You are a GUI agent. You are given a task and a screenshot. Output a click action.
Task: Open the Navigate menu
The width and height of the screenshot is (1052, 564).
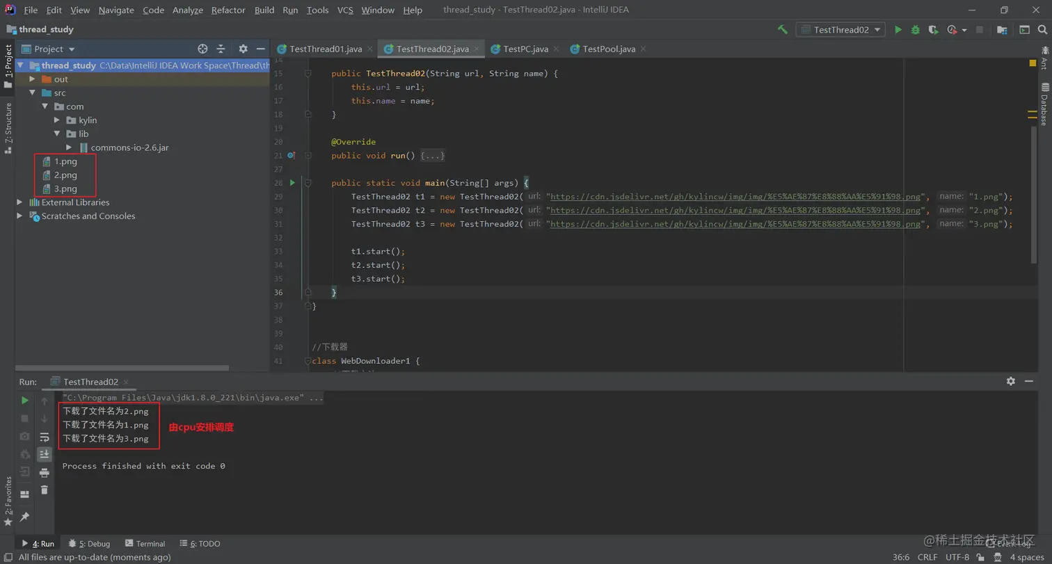click(x=116, y=10)
